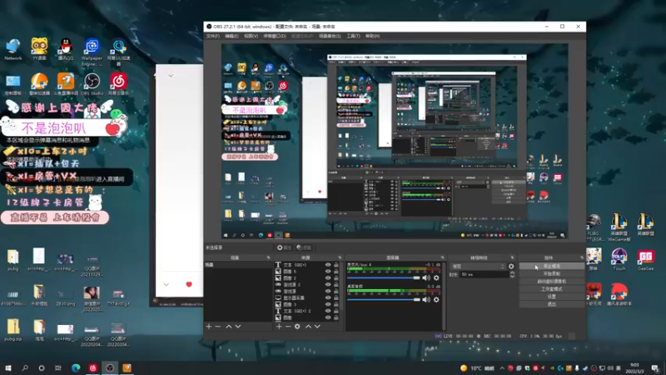The height and width of the screenshot is (375, 666).
Task: Click the top chevron in the white background window
Action: (x=171, y=76)
